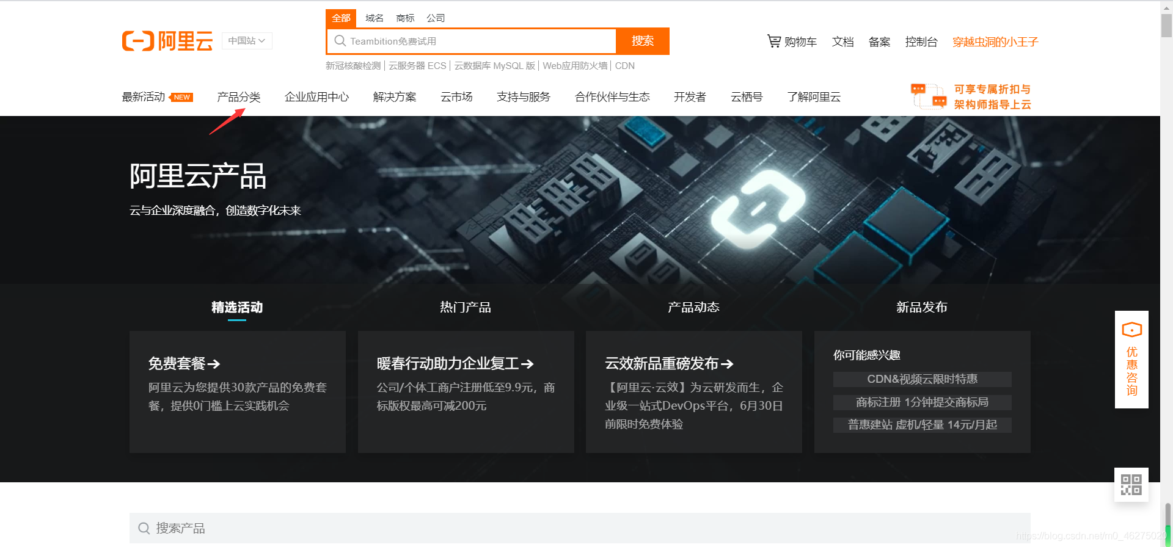The width and height of the screenshot is (1173, 547).
Task: Switch to the 产品动态 tab
Action: pyautogui.click(x=693, y=307)
